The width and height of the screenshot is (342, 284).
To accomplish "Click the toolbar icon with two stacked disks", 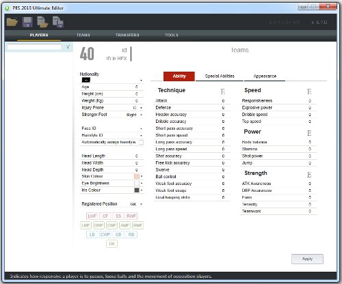I will [x=58, y=22].
